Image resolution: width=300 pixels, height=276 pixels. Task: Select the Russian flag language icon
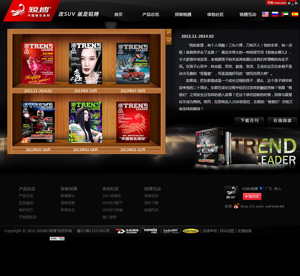point(275,14)
